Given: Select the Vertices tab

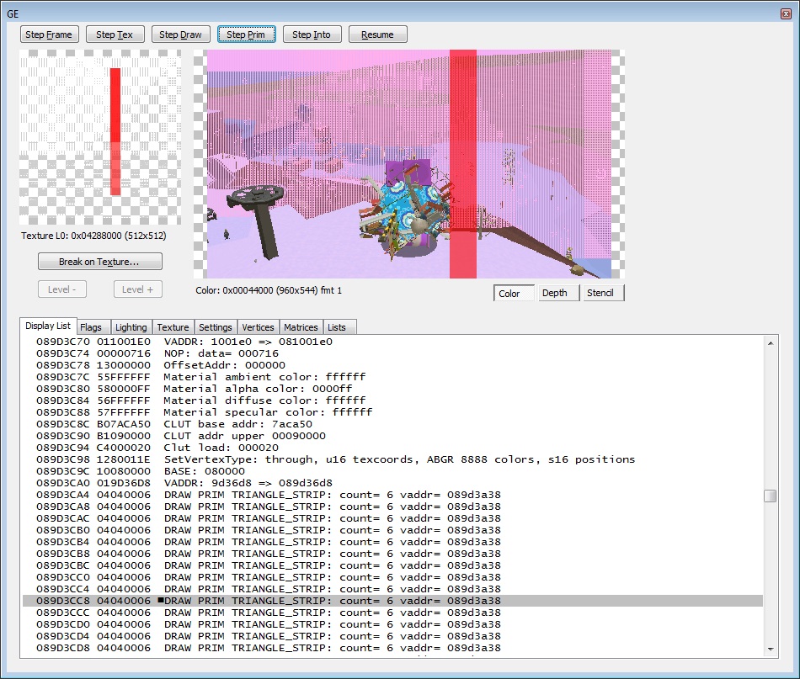Looking at the screenshot, I should [x=258, y=327].
